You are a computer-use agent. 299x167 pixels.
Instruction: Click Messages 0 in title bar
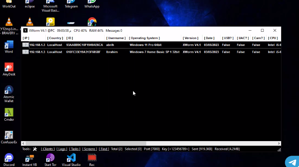pos(114,31)
